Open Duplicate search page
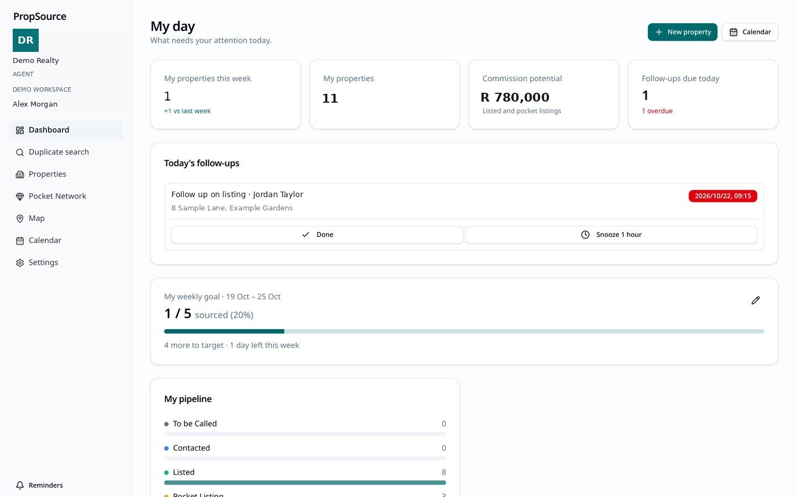Image resolution: width=796 pixels, height=497 pixels. [66, 152]
